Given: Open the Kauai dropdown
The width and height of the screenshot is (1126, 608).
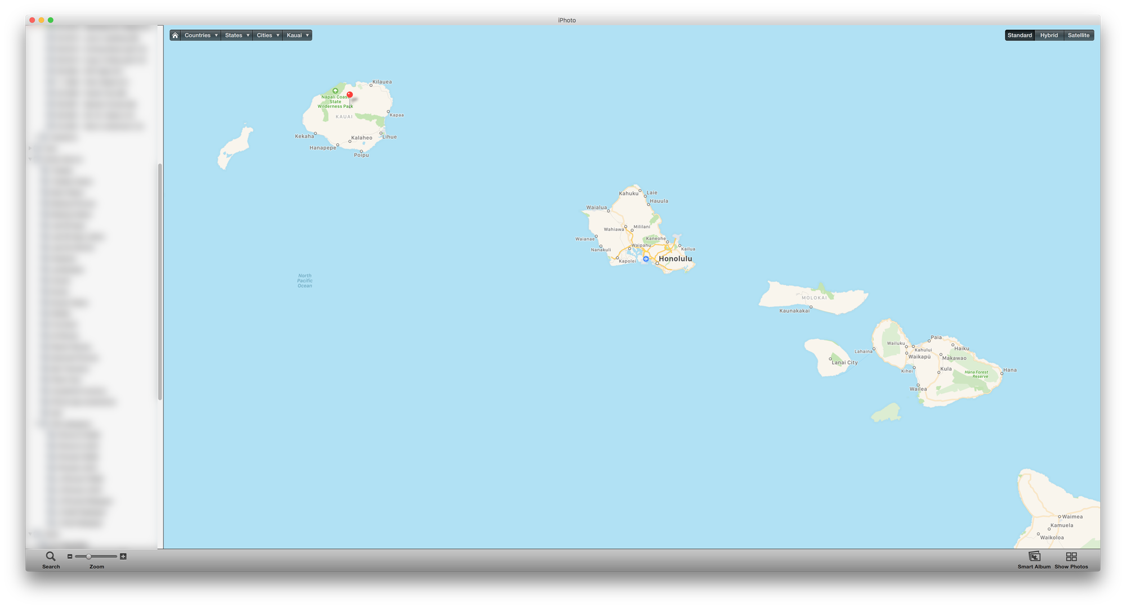Looking at the screenshot, I should [x=298, y=35].
